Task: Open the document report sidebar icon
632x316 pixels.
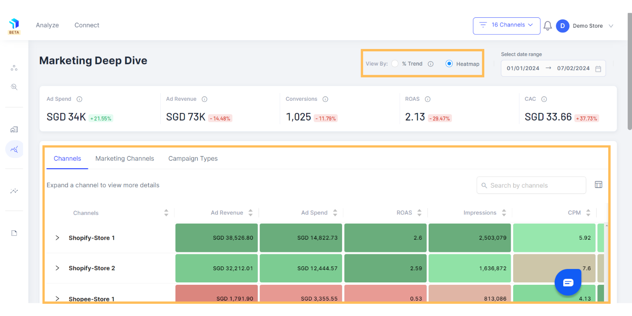Action: [14, 233]
